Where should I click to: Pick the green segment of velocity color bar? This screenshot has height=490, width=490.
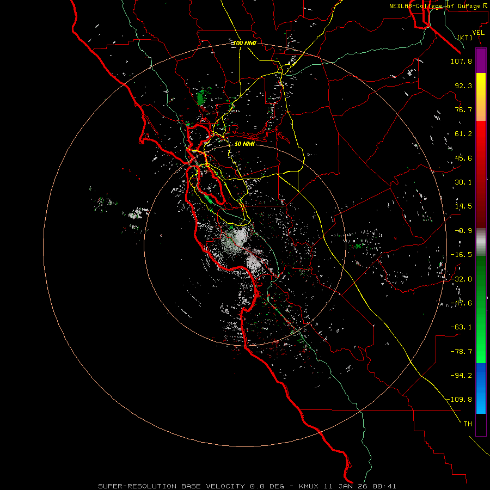(x=481, y=309)
